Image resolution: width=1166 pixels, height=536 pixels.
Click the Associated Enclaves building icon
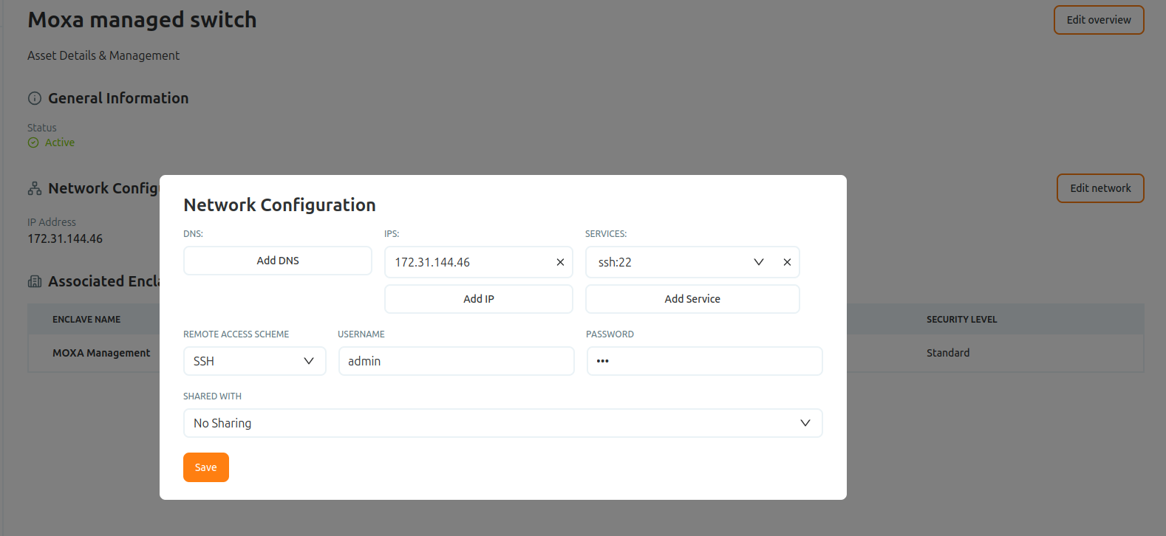(35, 281)
